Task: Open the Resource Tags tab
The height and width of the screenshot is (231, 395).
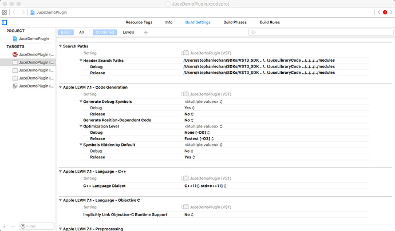Action: tap(139, 22)
